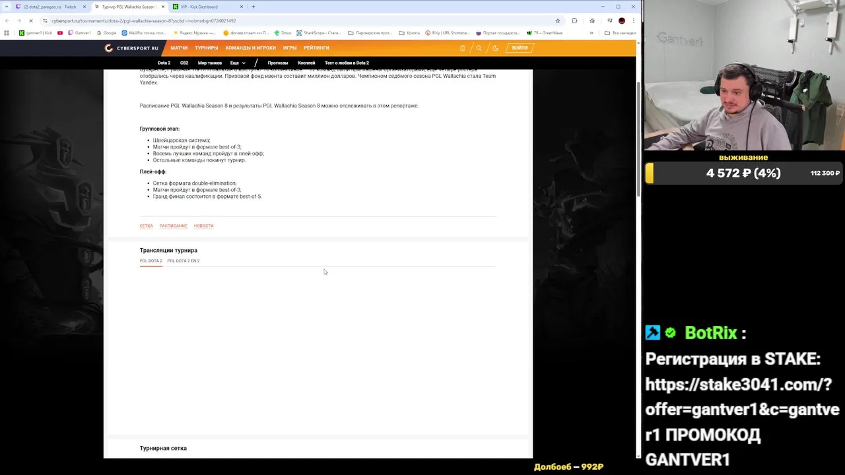Screen dimensions: 845x475
Task: Click the Групповой этап heading
Action: [159, 129]
